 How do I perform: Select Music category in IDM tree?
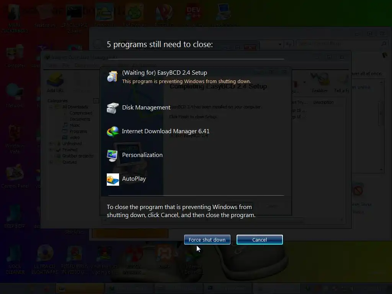(x=75, y=125)
